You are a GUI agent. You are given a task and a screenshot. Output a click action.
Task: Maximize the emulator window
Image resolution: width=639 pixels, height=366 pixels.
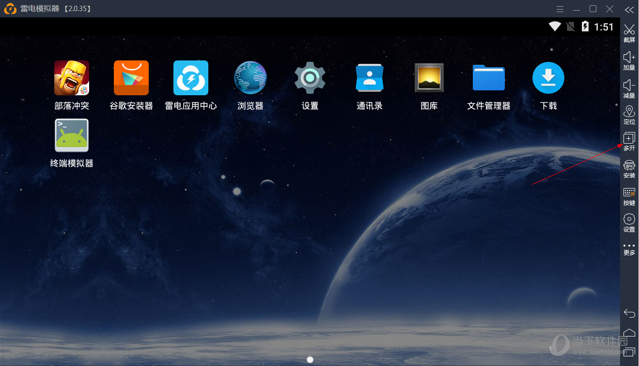pos(593,9)
